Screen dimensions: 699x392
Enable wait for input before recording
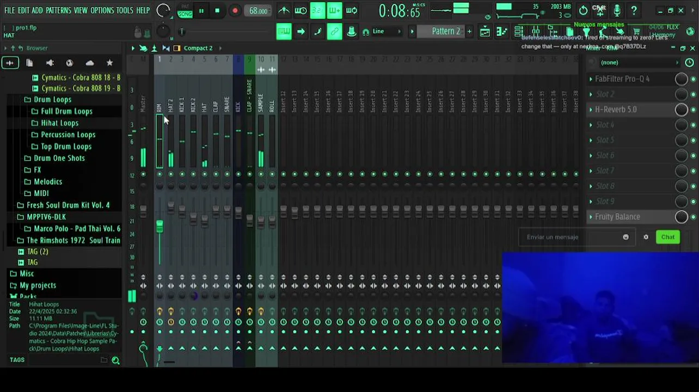301,10
